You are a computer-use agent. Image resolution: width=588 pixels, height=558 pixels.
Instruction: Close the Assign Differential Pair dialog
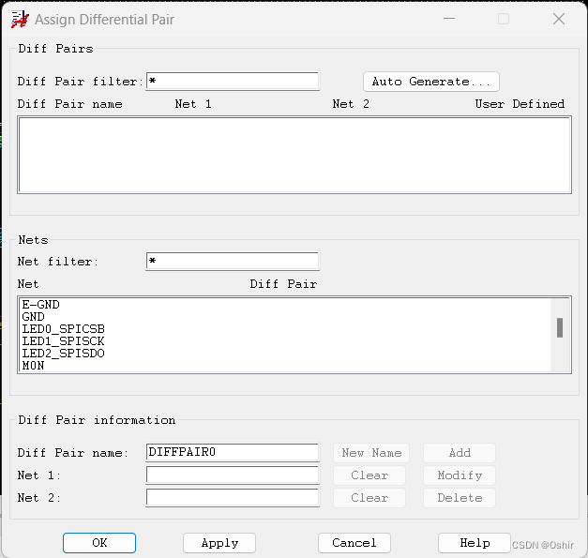(559, 19)
